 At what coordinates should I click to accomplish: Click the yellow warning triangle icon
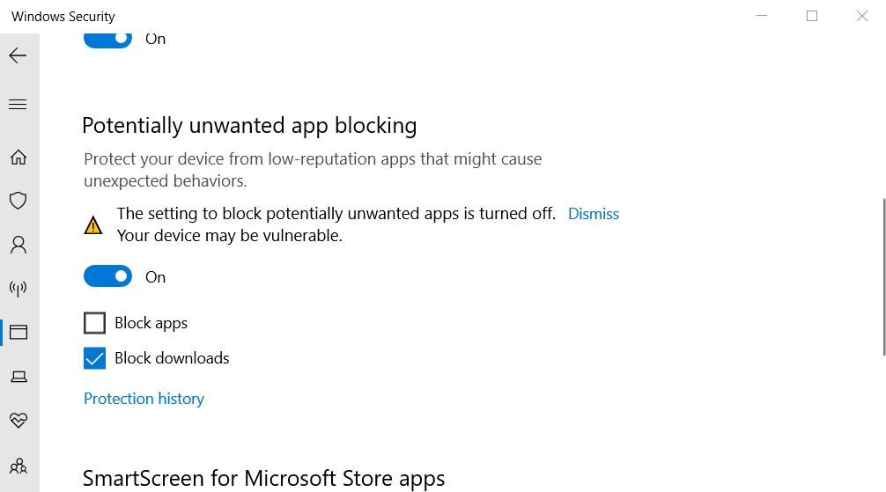click(x=92, y=225)
